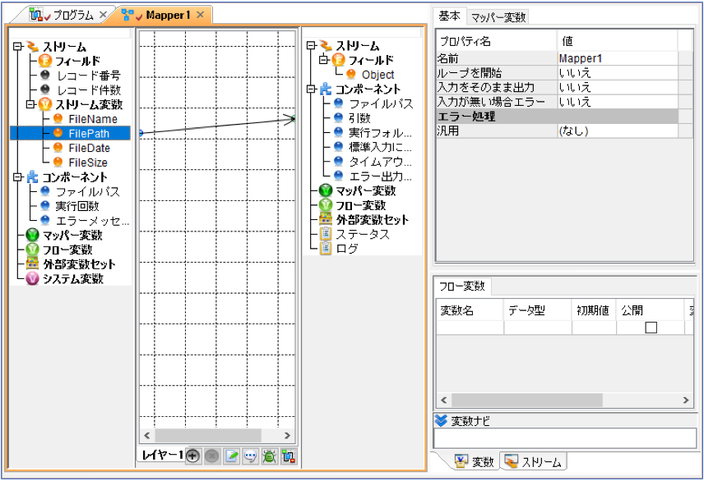
Task: Collapse the left ストリーム root node
Action: tap(17, 46)
